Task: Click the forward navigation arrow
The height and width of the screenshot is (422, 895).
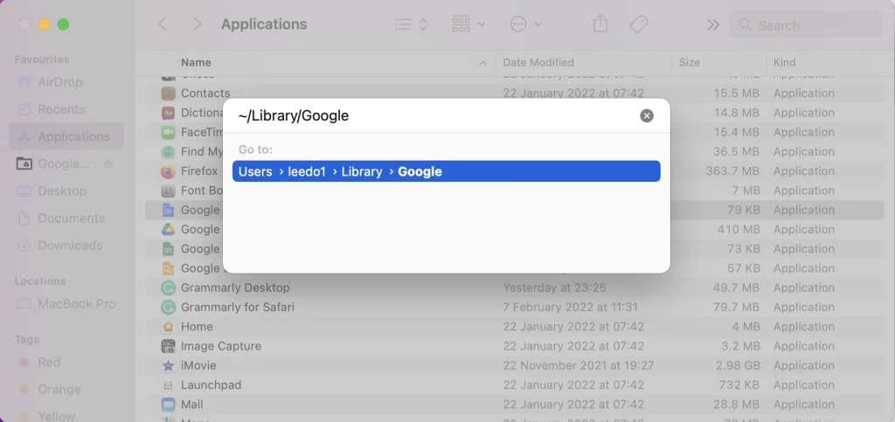Action: 197,24
